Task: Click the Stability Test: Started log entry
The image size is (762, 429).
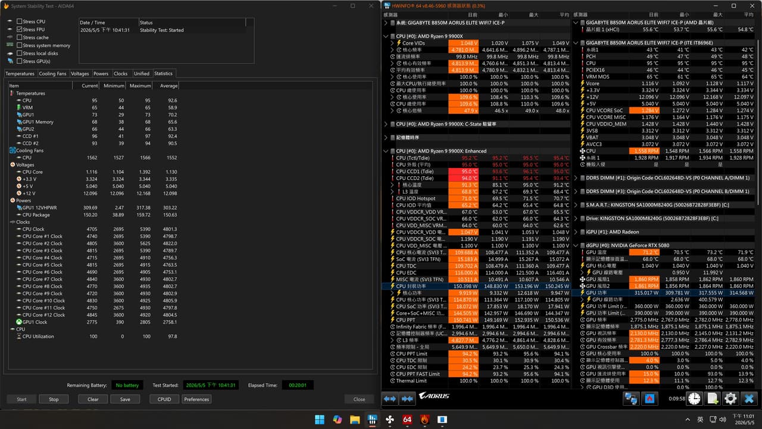Action: [x=162, y=30]
